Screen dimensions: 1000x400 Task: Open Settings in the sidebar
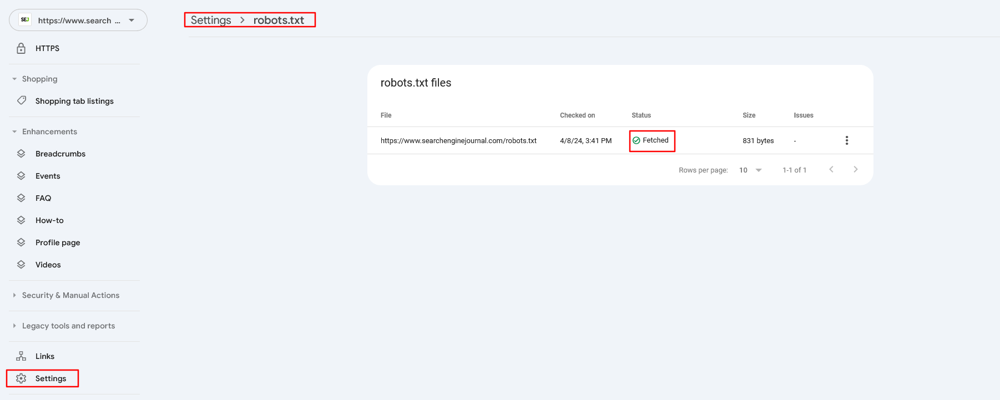coord(50,378)
